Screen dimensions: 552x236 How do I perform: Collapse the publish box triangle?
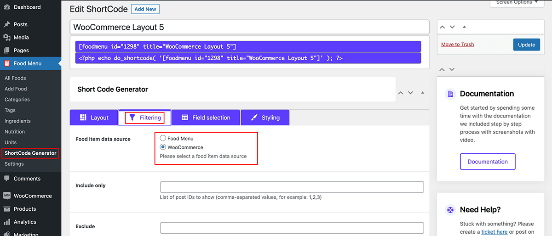pyautogui.click(x=464, y=27)
